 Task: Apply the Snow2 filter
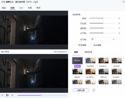(116, 60)
